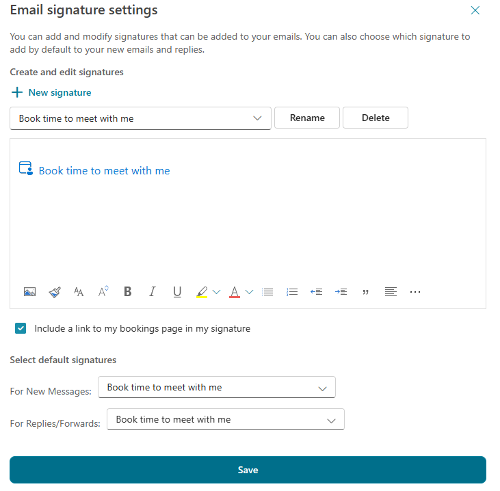500x491 pixels.
Task: Increase the paragraph indent
Action: click(341, 292)
